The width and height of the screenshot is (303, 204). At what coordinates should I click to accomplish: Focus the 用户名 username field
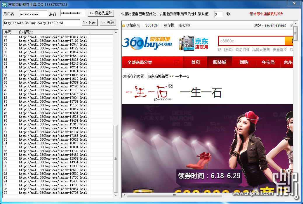tap(33, 14)
